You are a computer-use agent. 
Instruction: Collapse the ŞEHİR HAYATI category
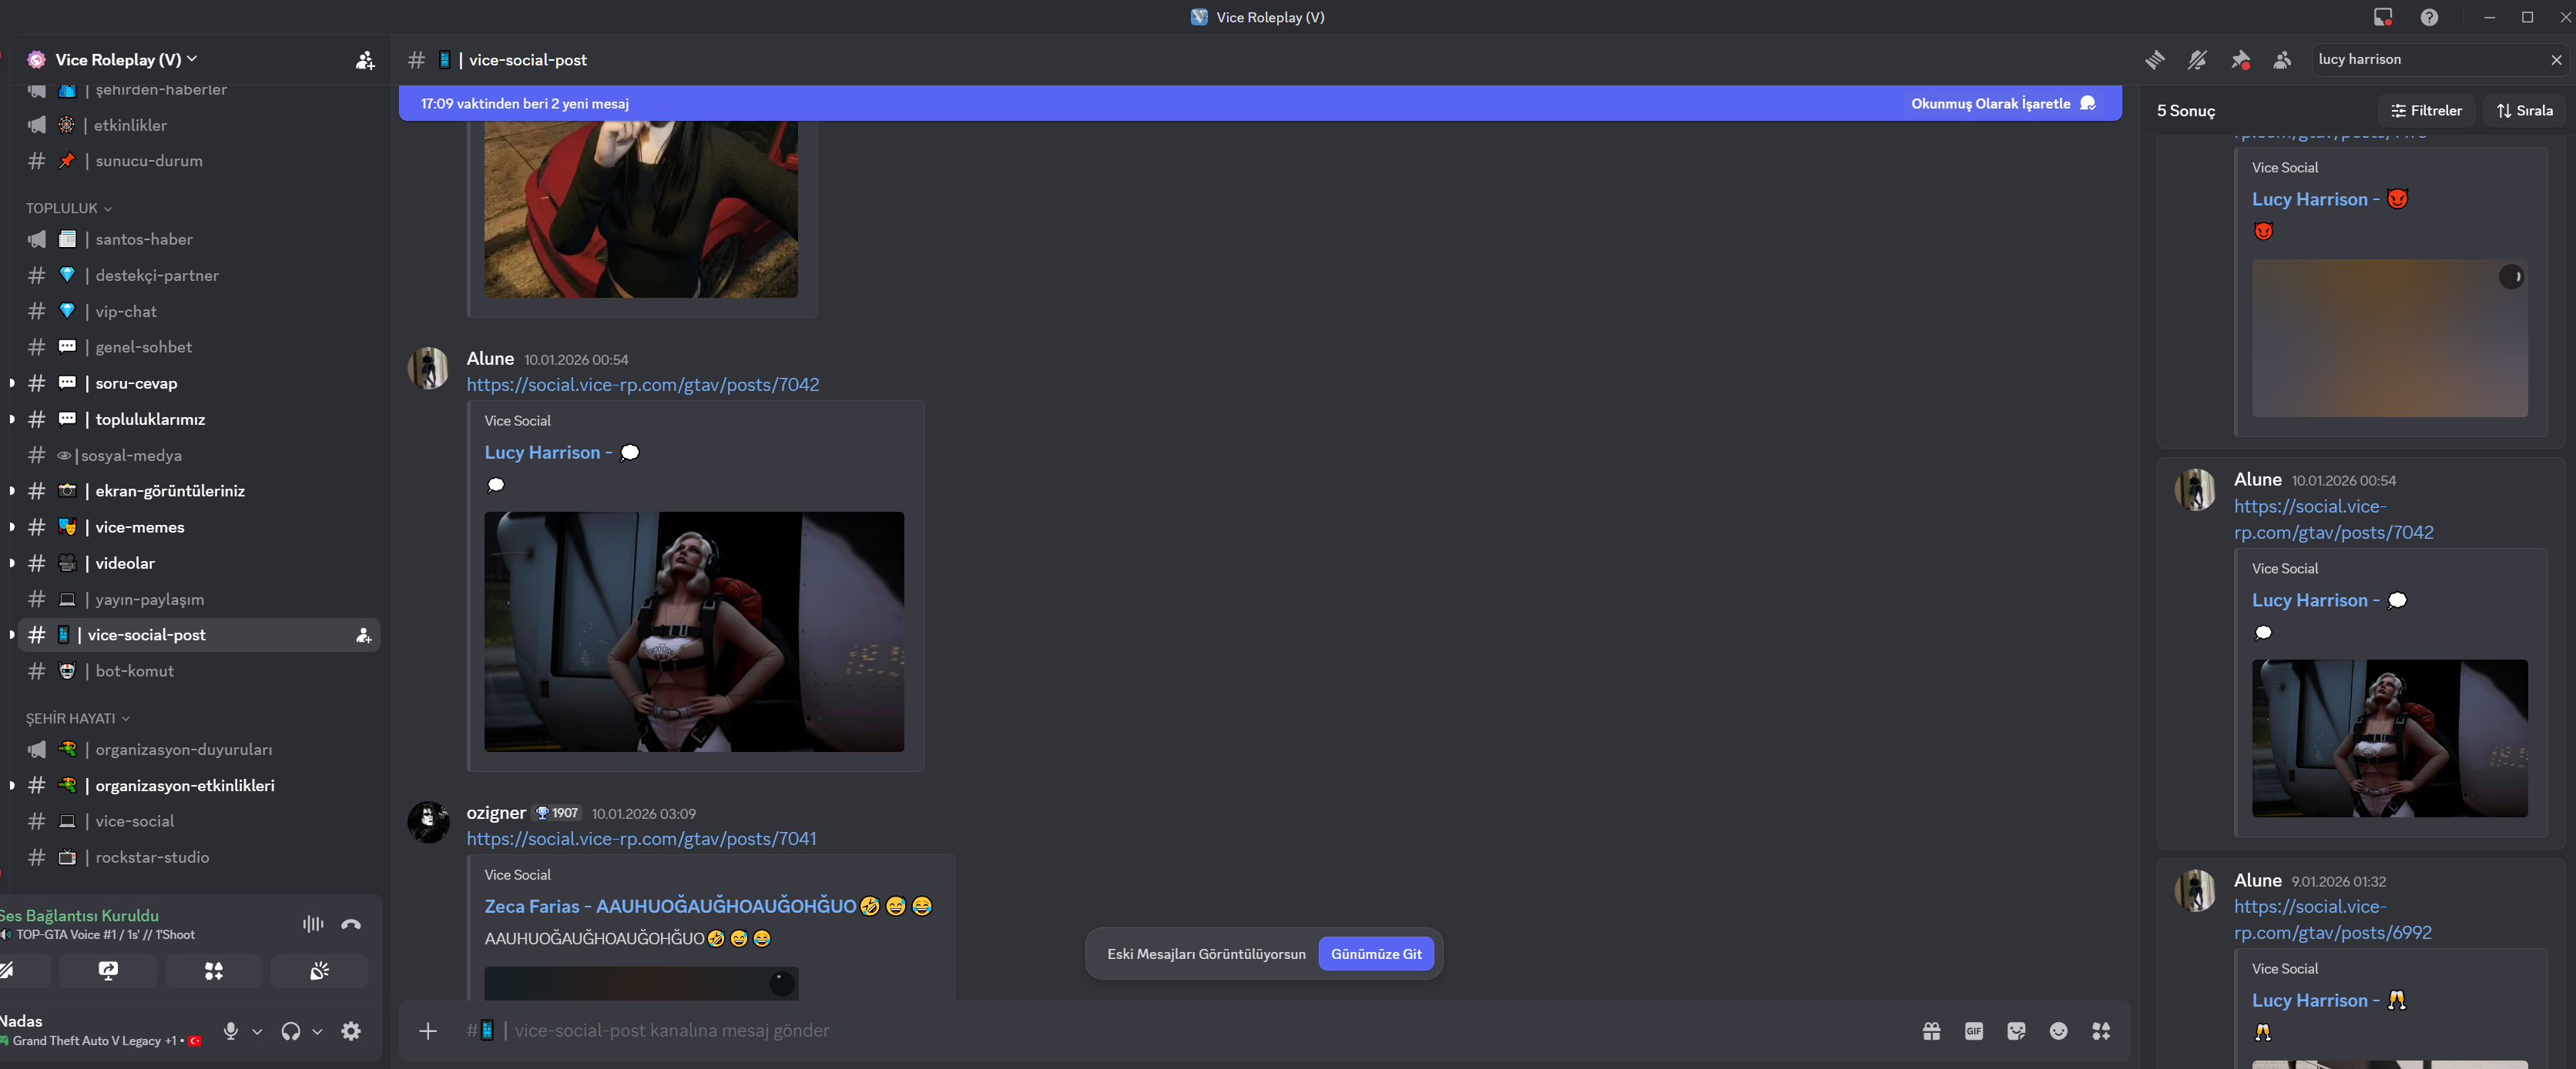[x=77, y=718]
